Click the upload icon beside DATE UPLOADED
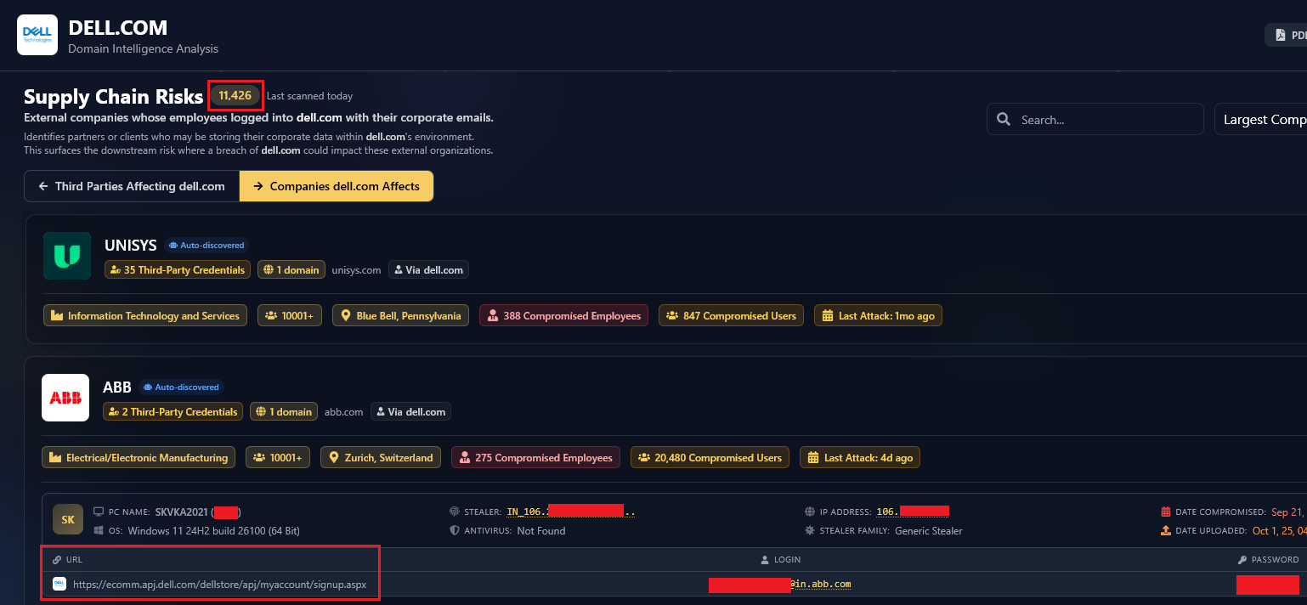The image size is (1307, 605). click(x=1166, y=531)
